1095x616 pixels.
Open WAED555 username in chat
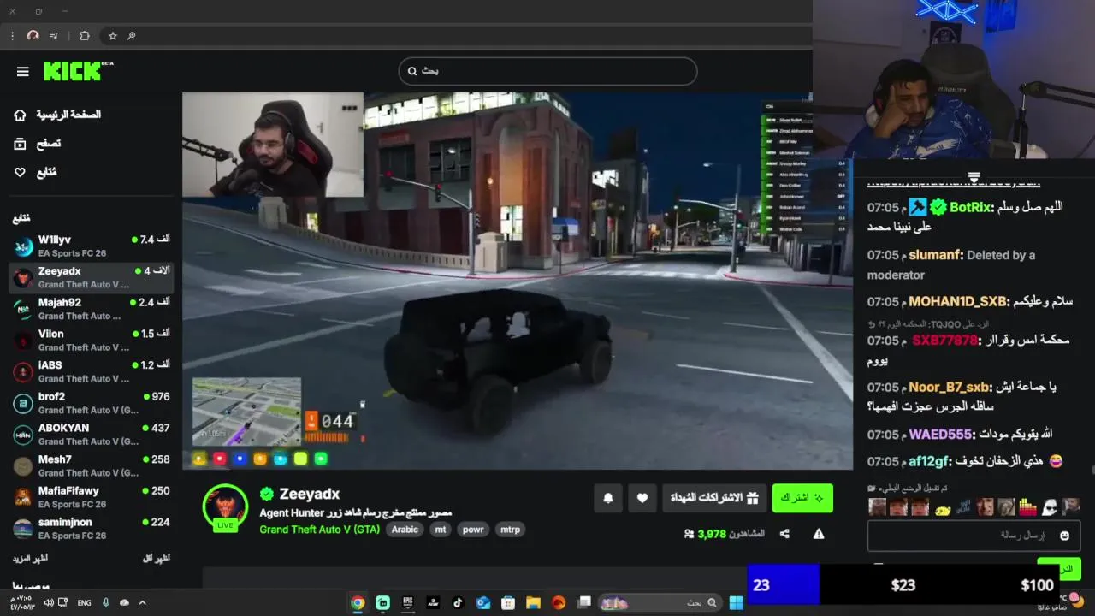point(940,434)
